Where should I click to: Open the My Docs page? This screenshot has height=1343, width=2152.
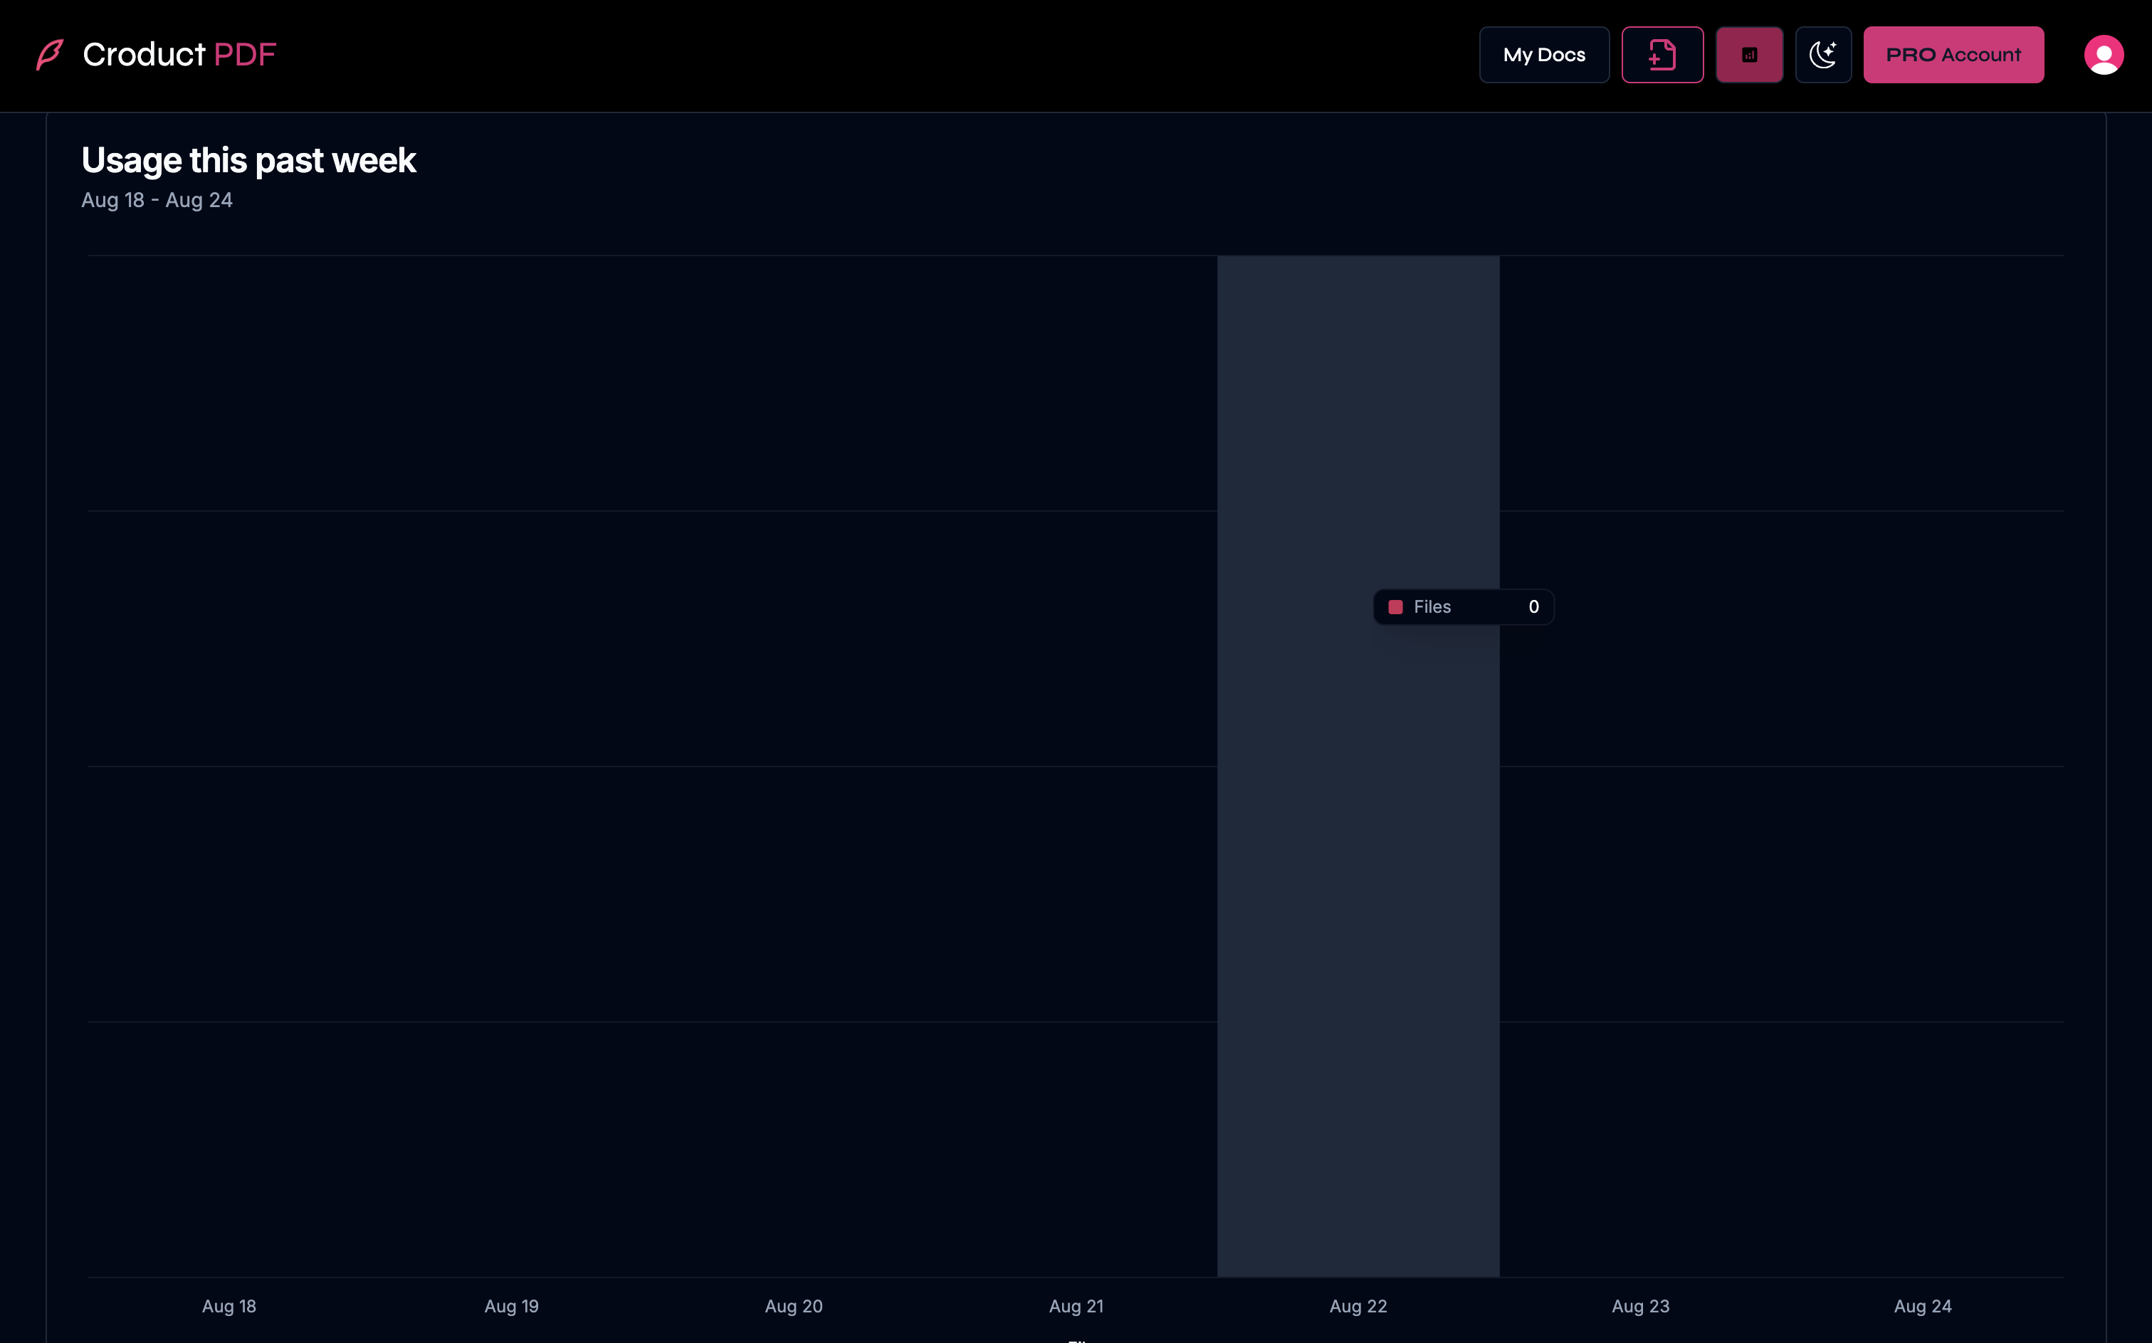pyautogui.click(x=1543, y=55)
